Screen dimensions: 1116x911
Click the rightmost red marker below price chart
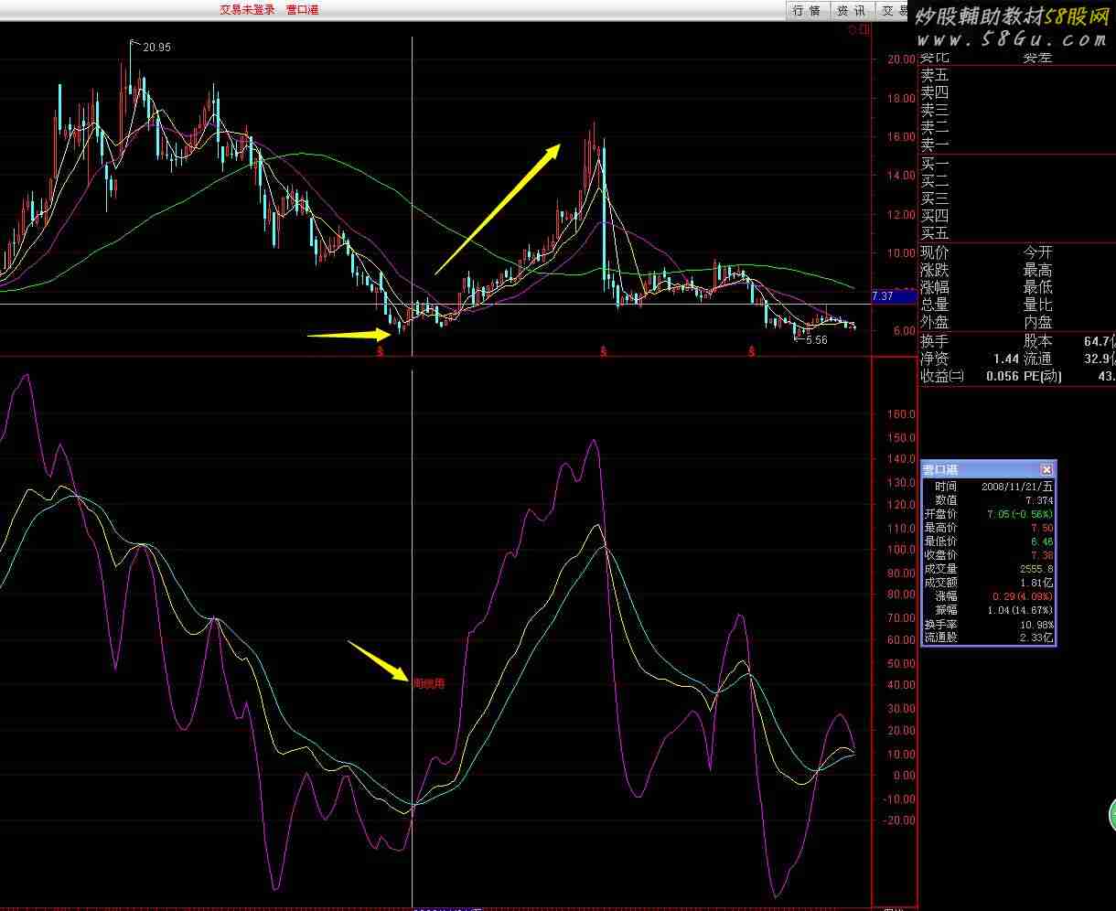[751, 351]
